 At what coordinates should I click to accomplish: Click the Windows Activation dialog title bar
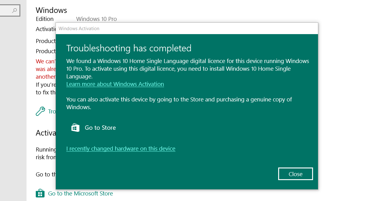pos(187,29)
